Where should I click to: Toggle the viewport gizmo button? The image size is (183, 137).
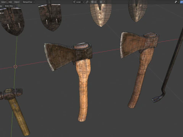click(x=181, y=2)
